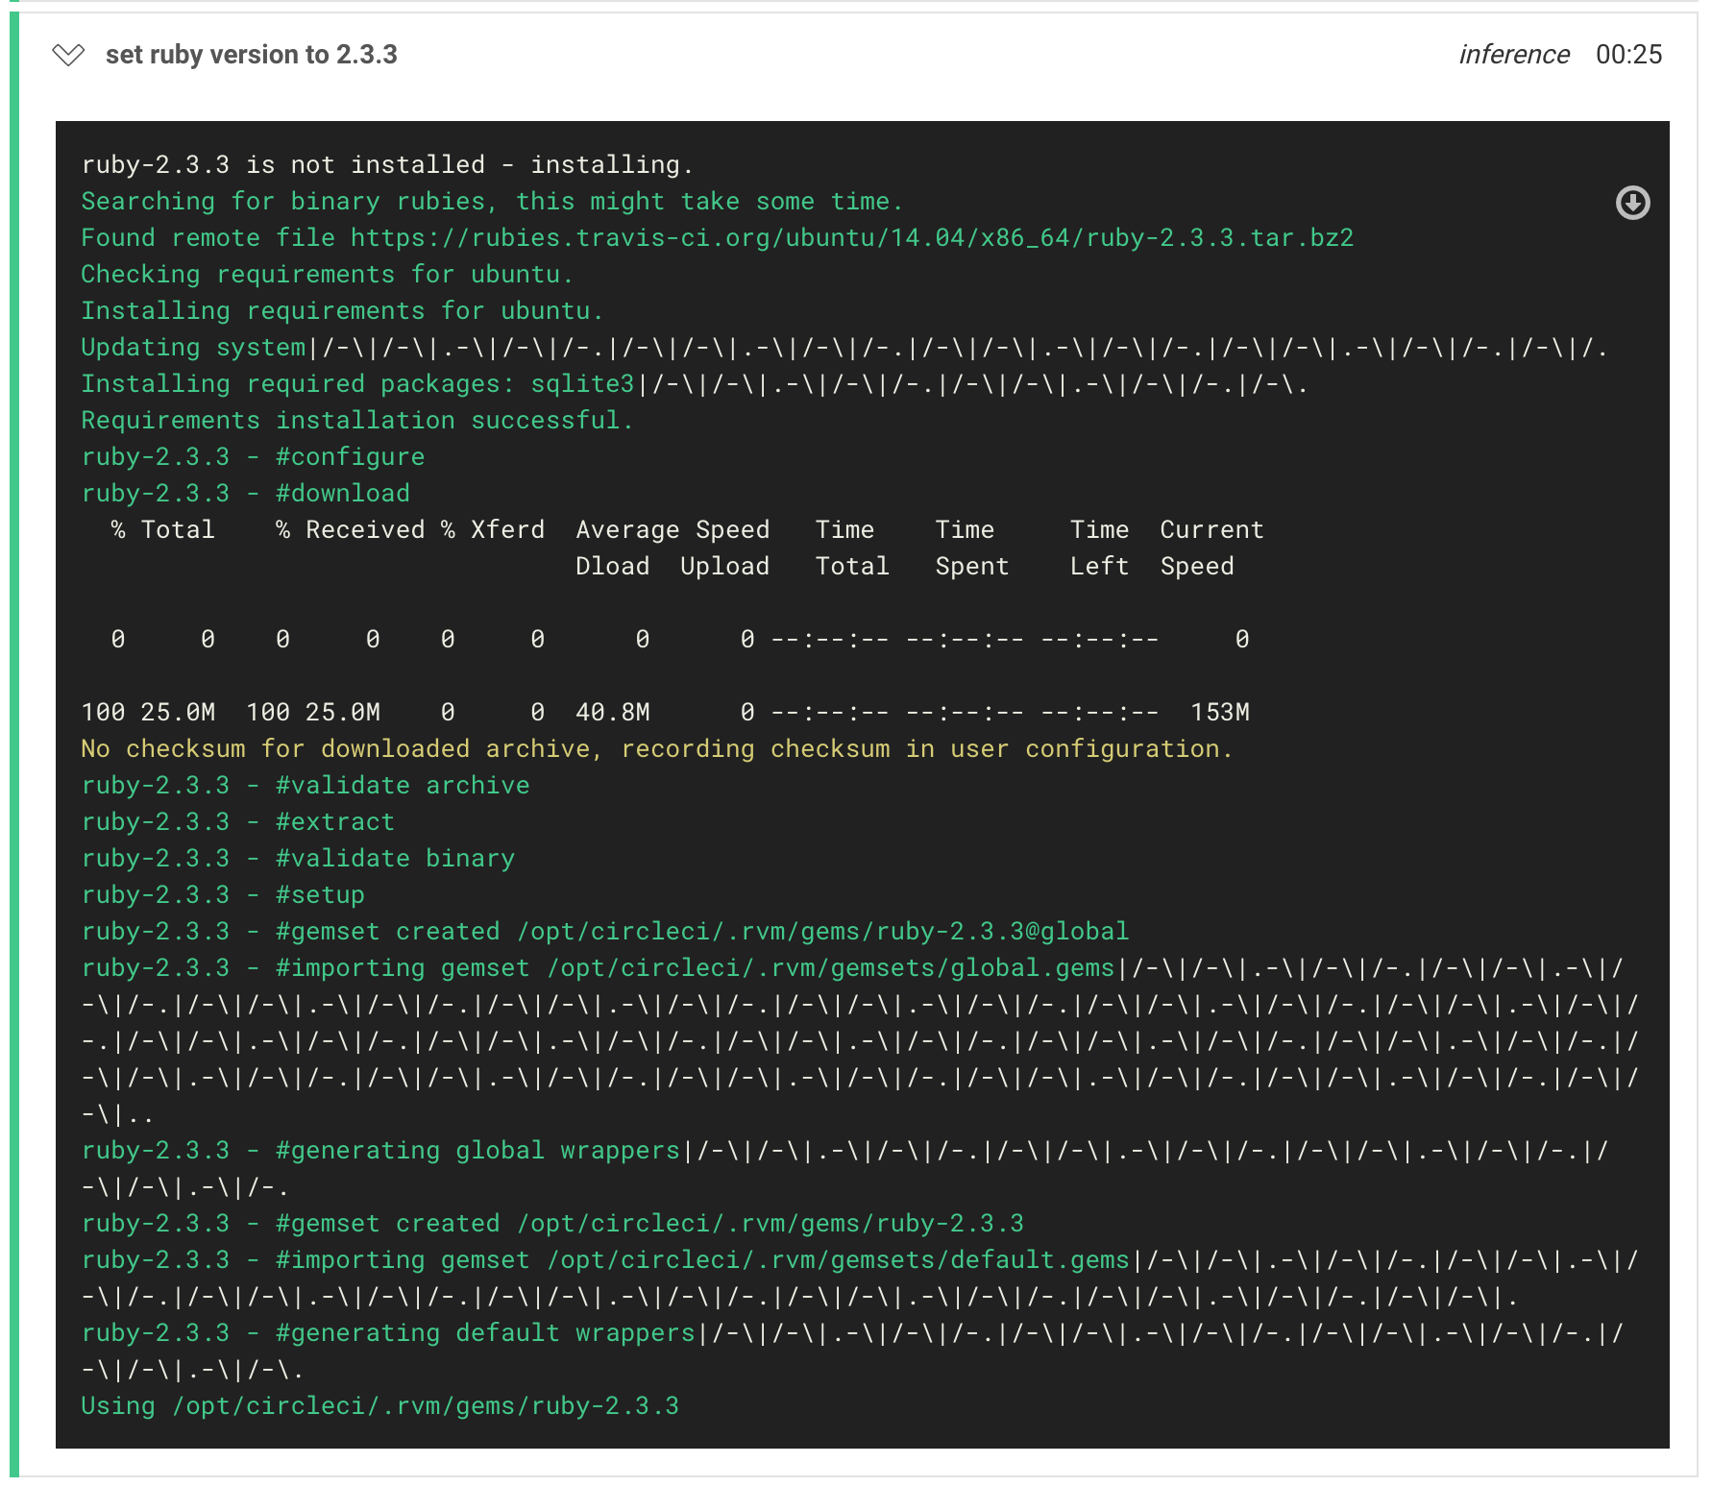
Task: Click 'Requirements installation successful.' line
Action: 356,420
